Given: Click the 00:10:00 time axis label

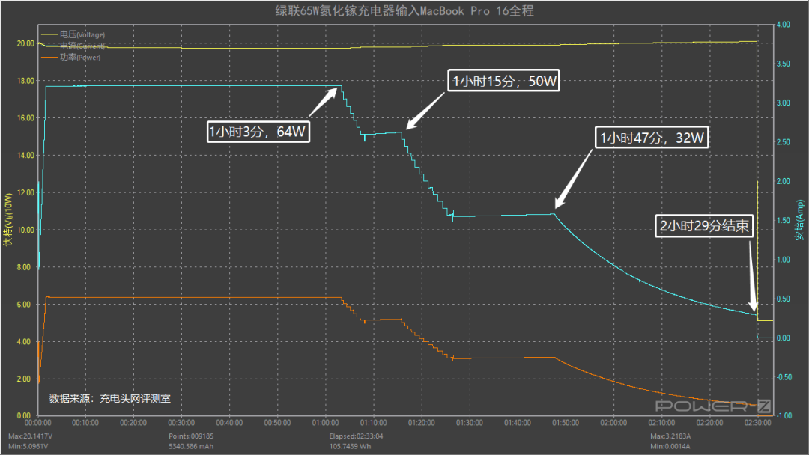Looking at the screenshot, I should [85, 423].
